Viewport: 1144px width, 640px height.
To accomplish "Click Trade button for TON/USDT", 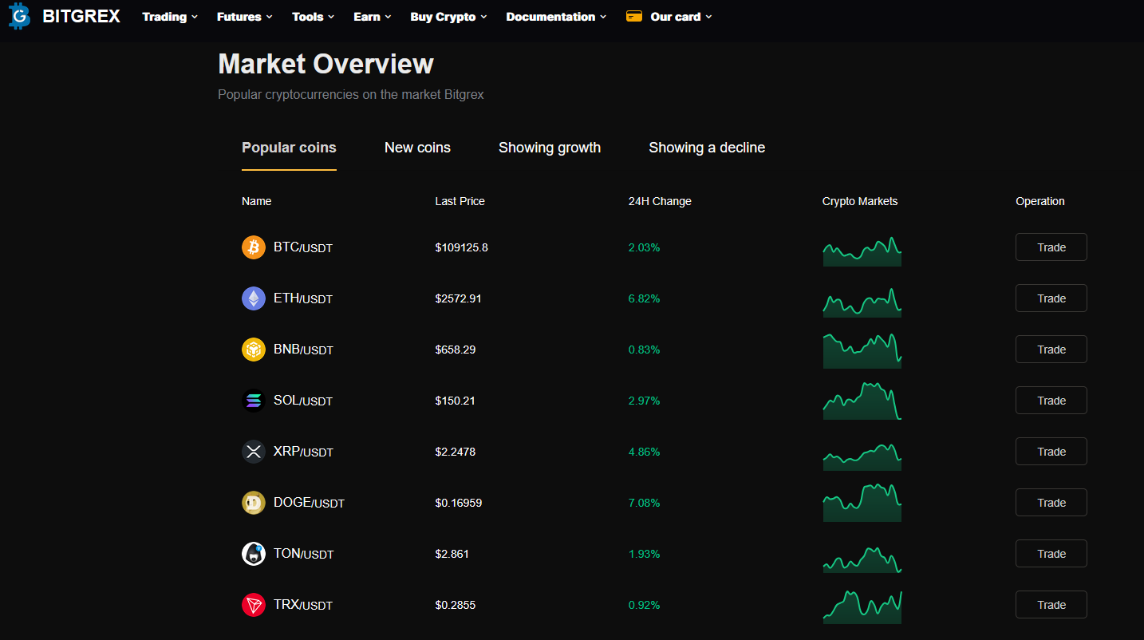I will [x=1051, y=554].
